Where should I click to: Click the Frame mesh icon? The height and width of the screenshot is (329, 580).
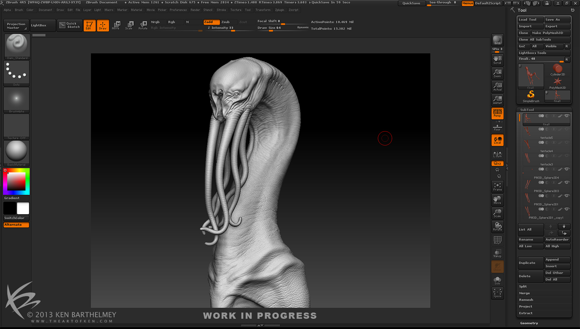(x=497, y=186)
